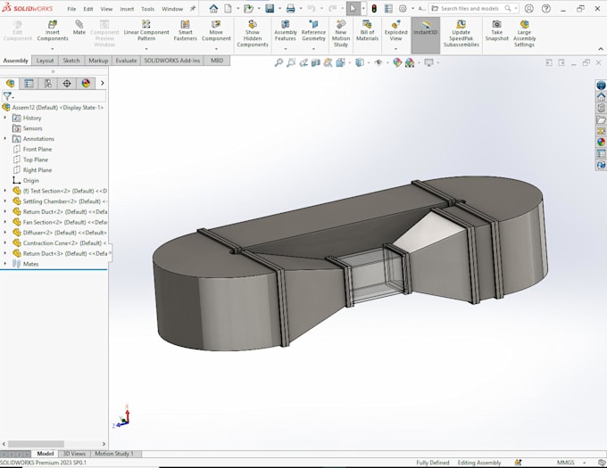Click the MMGS unit system selector

[x=566, y=463]
